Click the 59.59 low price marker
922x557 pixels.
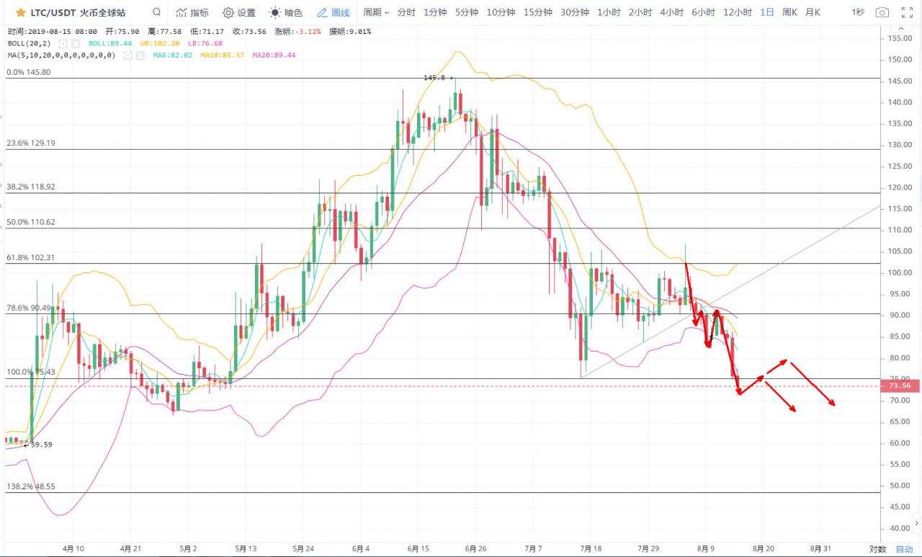point(38,445)
